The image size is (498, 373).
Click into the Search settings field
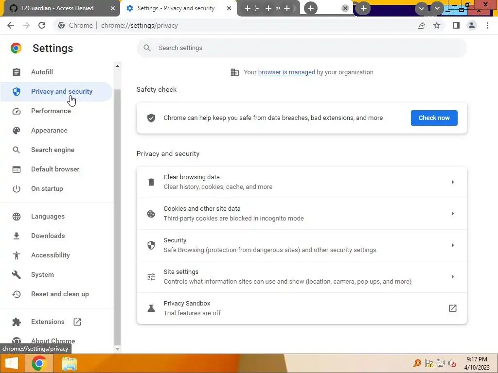point(302,48)
